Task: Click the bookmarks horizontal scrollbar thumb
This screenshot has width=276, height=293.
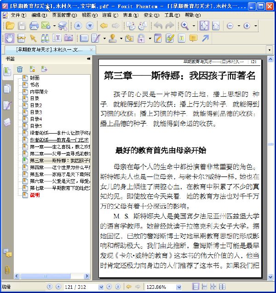Action: tap(46, 276)
